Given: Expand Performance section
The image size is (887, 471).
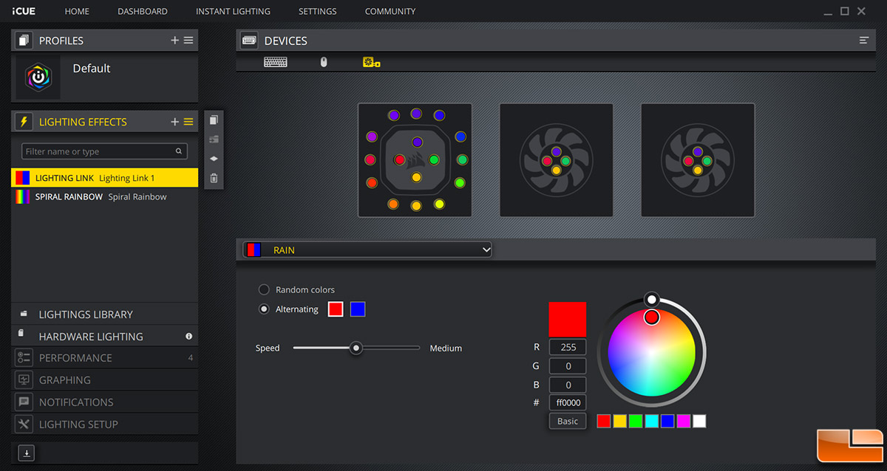Looking at the screenshot, I should tap(104, 358).
